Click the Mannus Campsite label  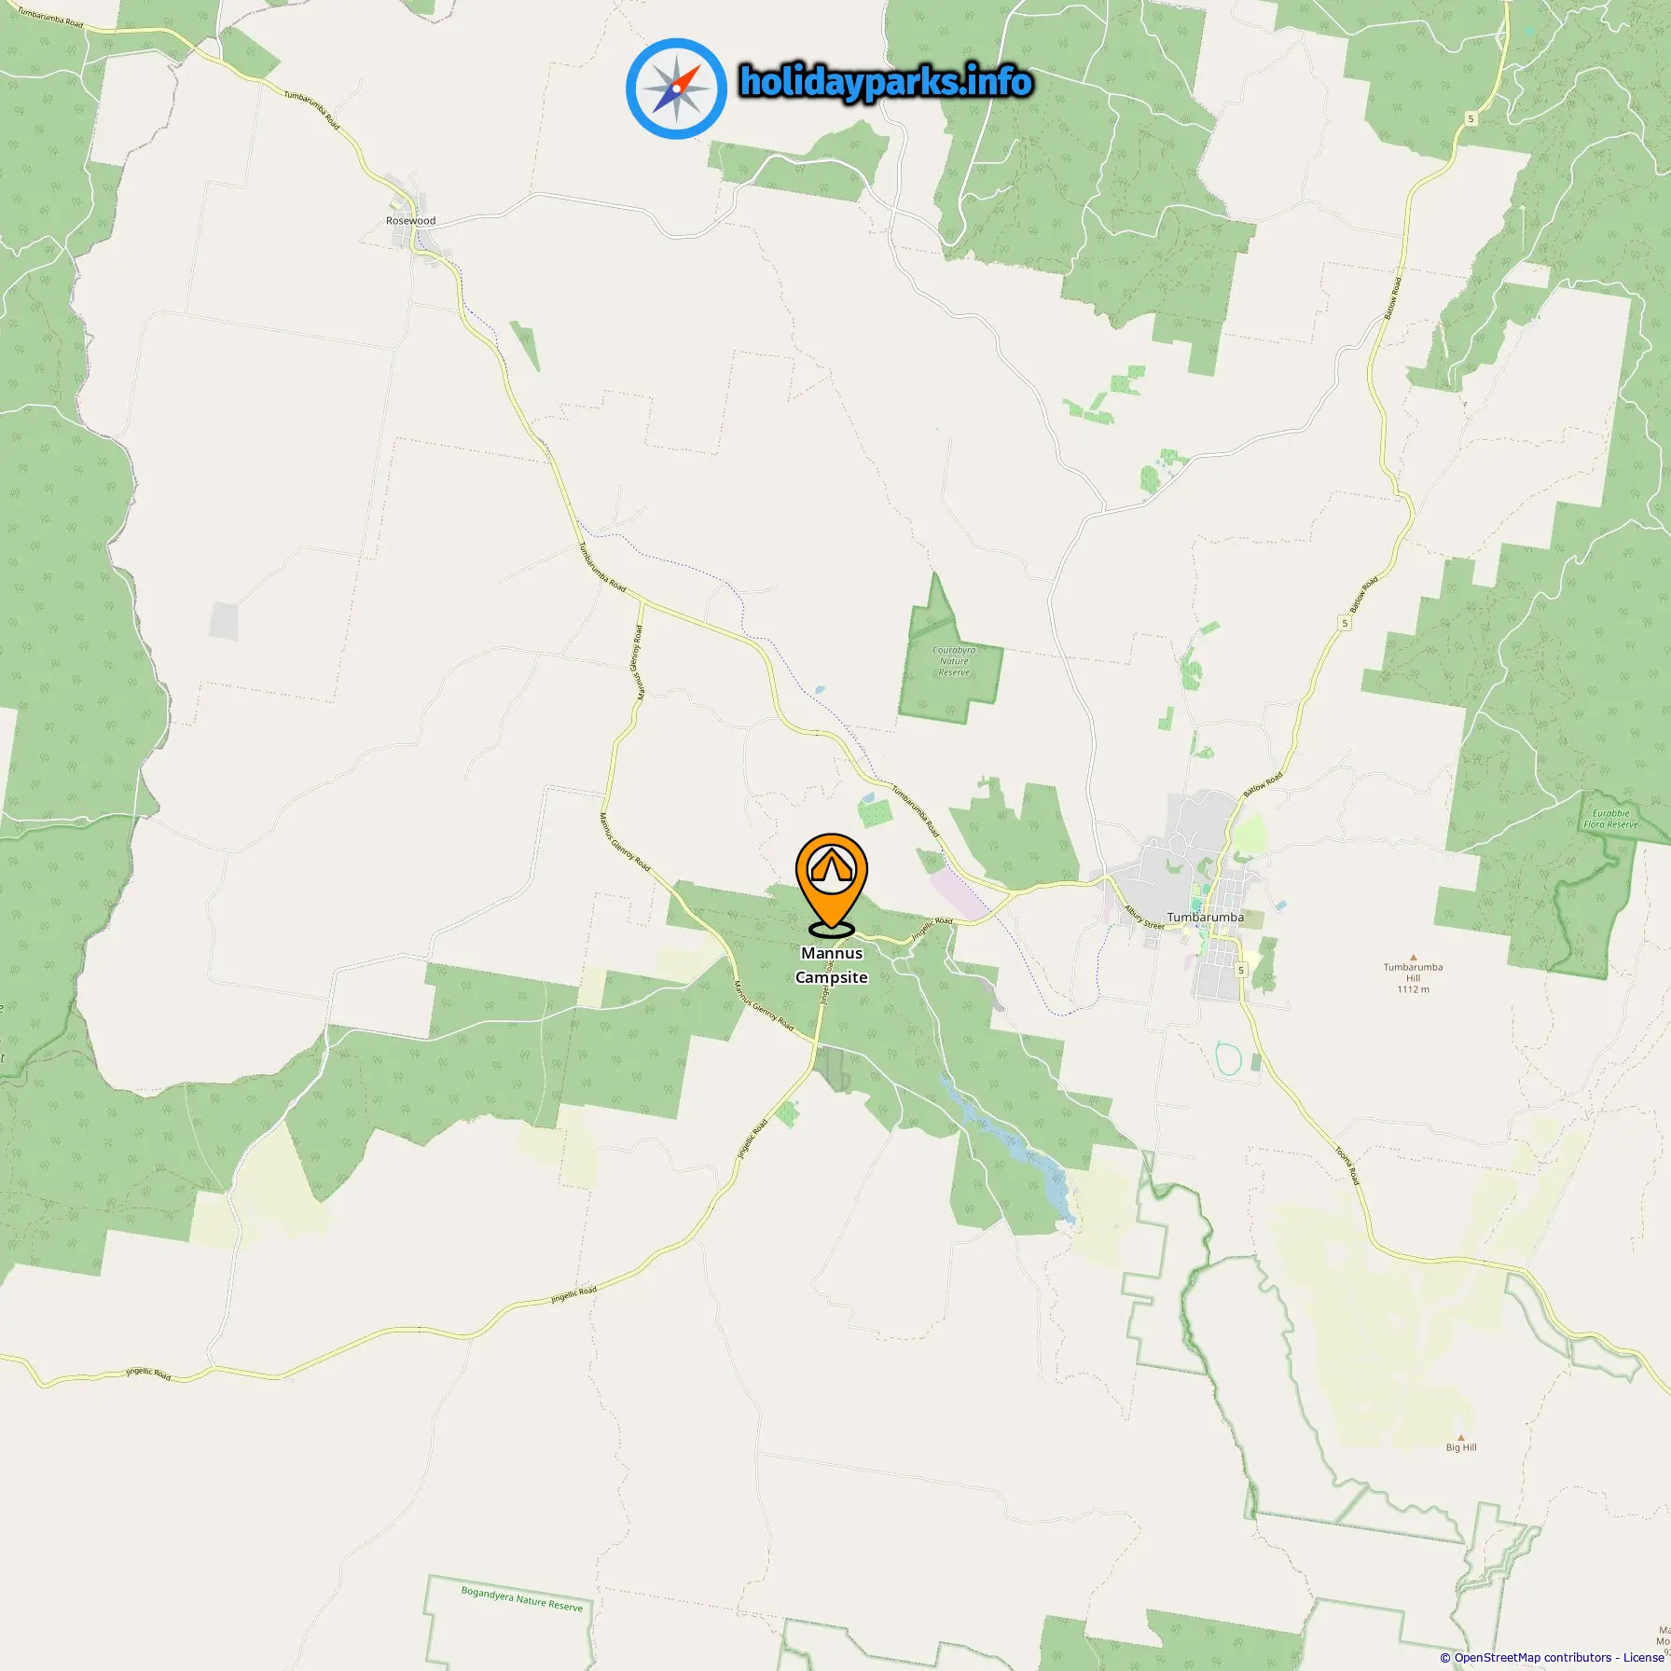click(x=832, y=965)
